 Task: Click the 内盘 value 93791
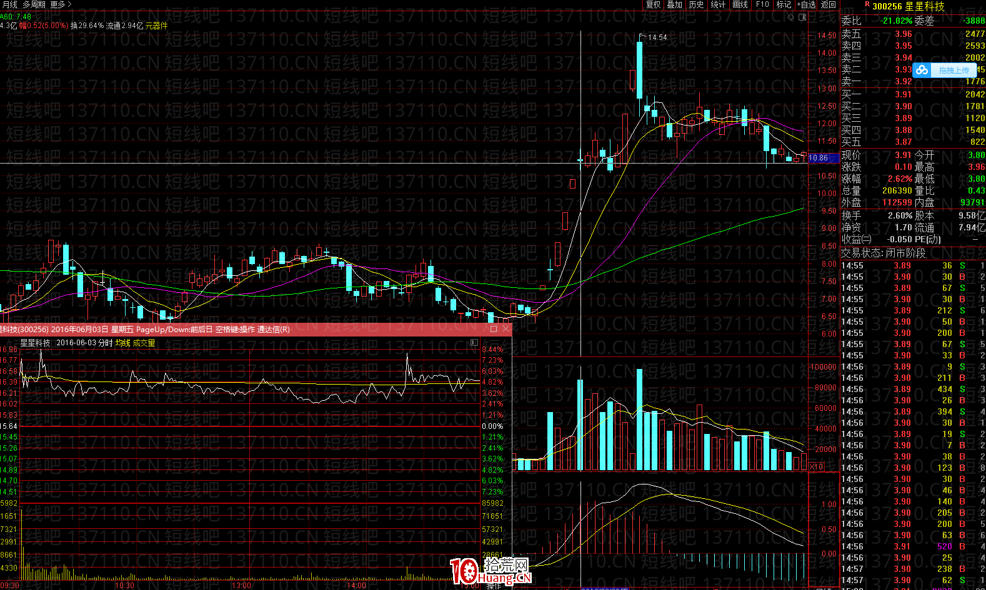972,202
